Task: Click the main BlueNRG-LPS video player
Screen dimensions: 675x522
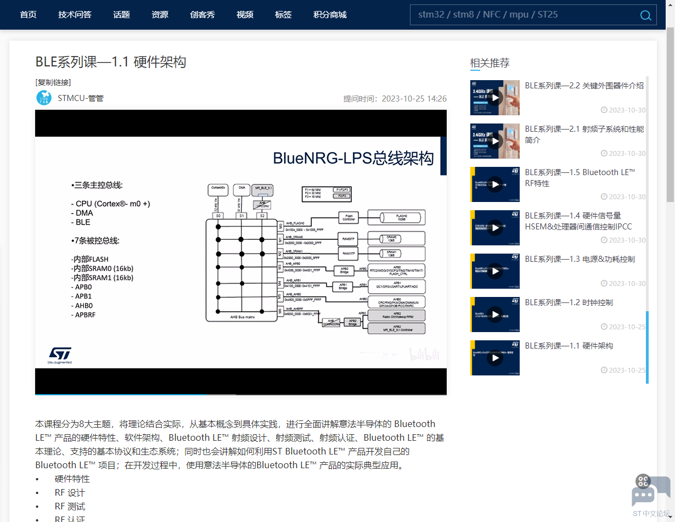Action: coord(241,252)
